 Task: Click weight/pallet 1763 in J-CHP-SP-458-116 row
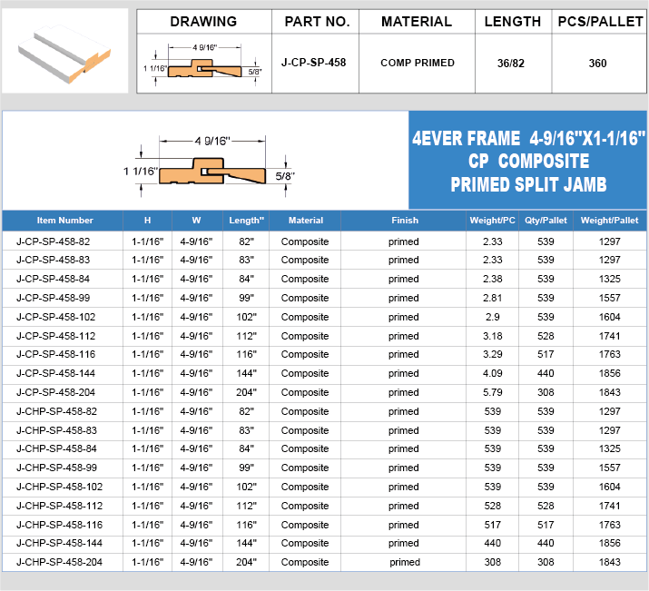609,525
